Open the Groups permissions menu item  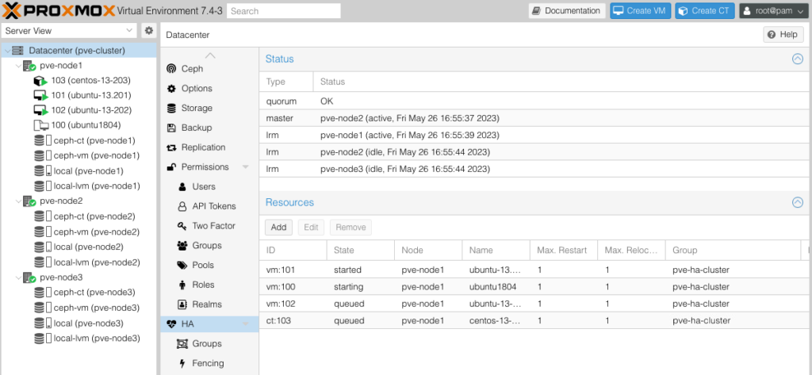pyautogui.click(x=209, y=246)
